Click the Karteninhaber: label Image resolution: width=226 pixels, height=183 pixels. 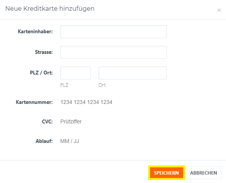tap(35, 31)
